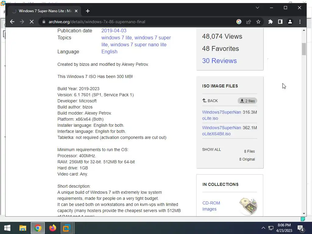Click the share page icon
This screenshot has height=234, width=312.
[249, 22]
